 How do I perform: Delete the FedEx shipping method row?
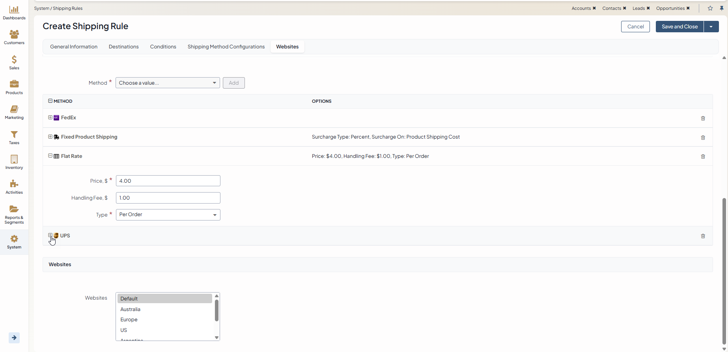[703, 118]
